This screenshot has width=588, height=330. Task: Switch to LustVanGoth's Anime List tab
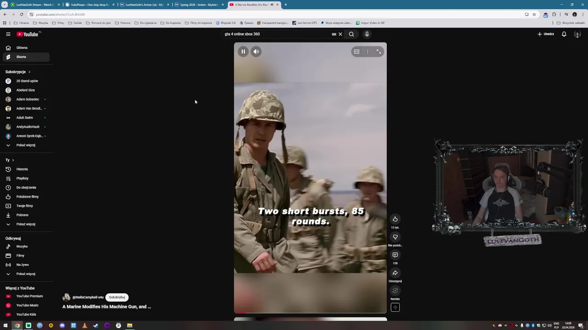click(144, 5)
